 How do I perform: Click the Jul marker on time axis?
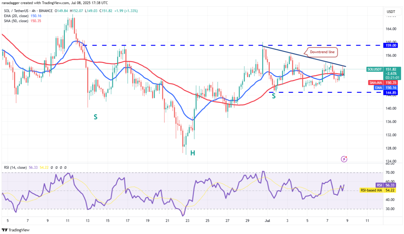[268, 221]
